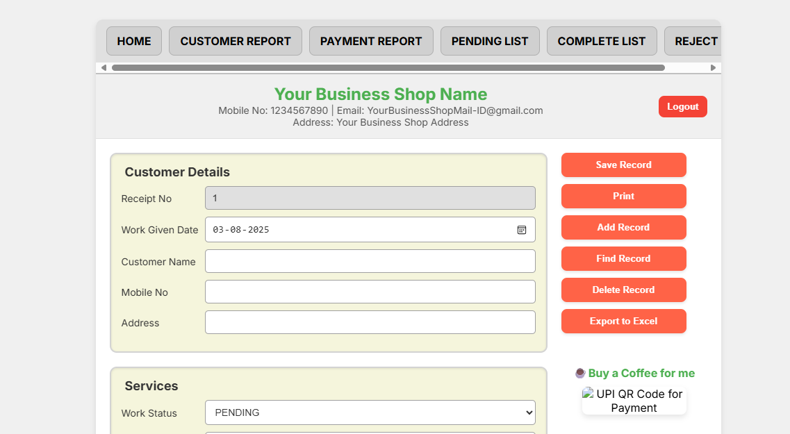Viewport: 790px width, 434px height.
Task: View the PENDING LIST tab
Action: [490, 40]
